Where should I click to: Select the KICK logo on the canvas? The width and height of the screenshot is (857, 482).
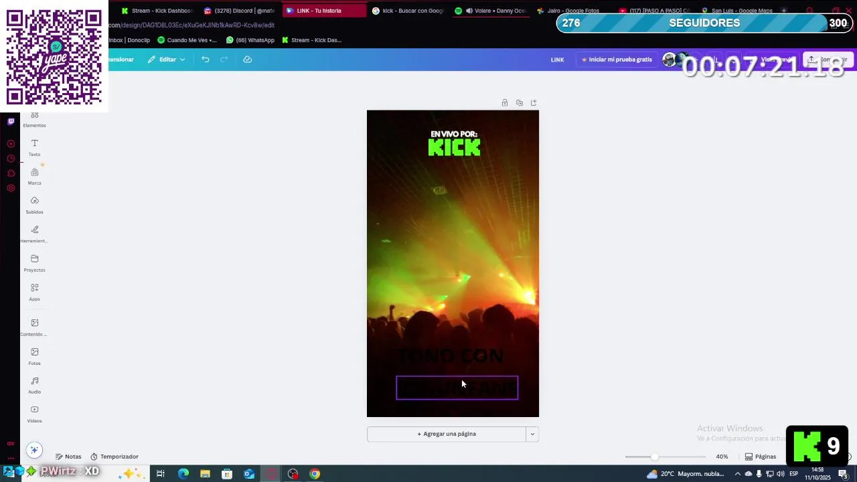point(454,148)
